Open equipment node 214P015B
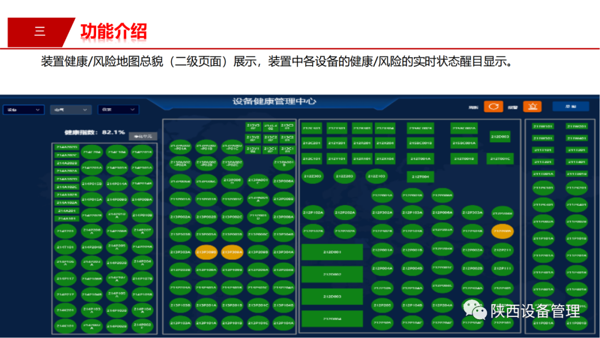Screen dimensions: 600x338 pos(92,184)
